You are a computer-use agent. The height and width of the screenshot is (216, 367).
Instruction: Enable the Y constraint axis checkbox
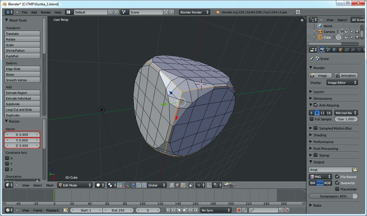pyautogui.click(x=7, y=164)
